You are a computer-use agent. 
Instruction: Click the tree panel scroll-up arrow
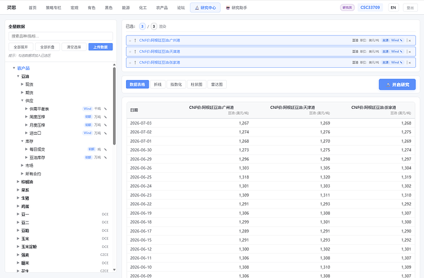click(114, 65)
